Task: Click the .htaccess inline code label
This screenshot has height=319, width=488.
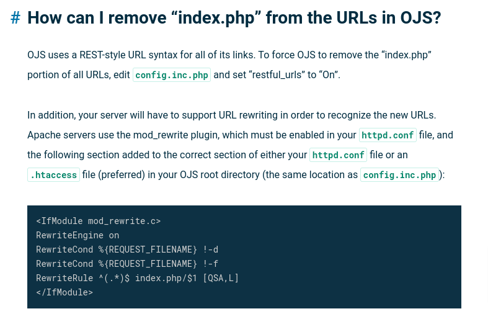Action: point(53,175)
